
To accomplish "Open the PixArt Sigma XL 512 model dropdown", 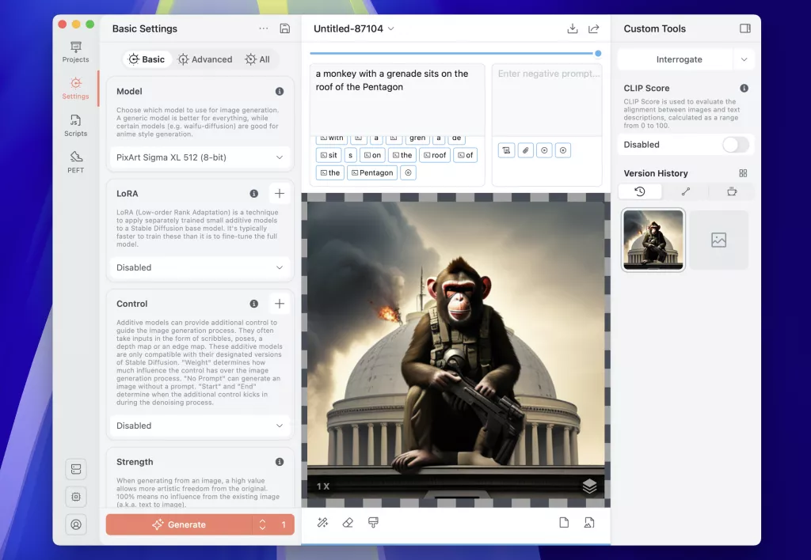I will click(200, 157).
